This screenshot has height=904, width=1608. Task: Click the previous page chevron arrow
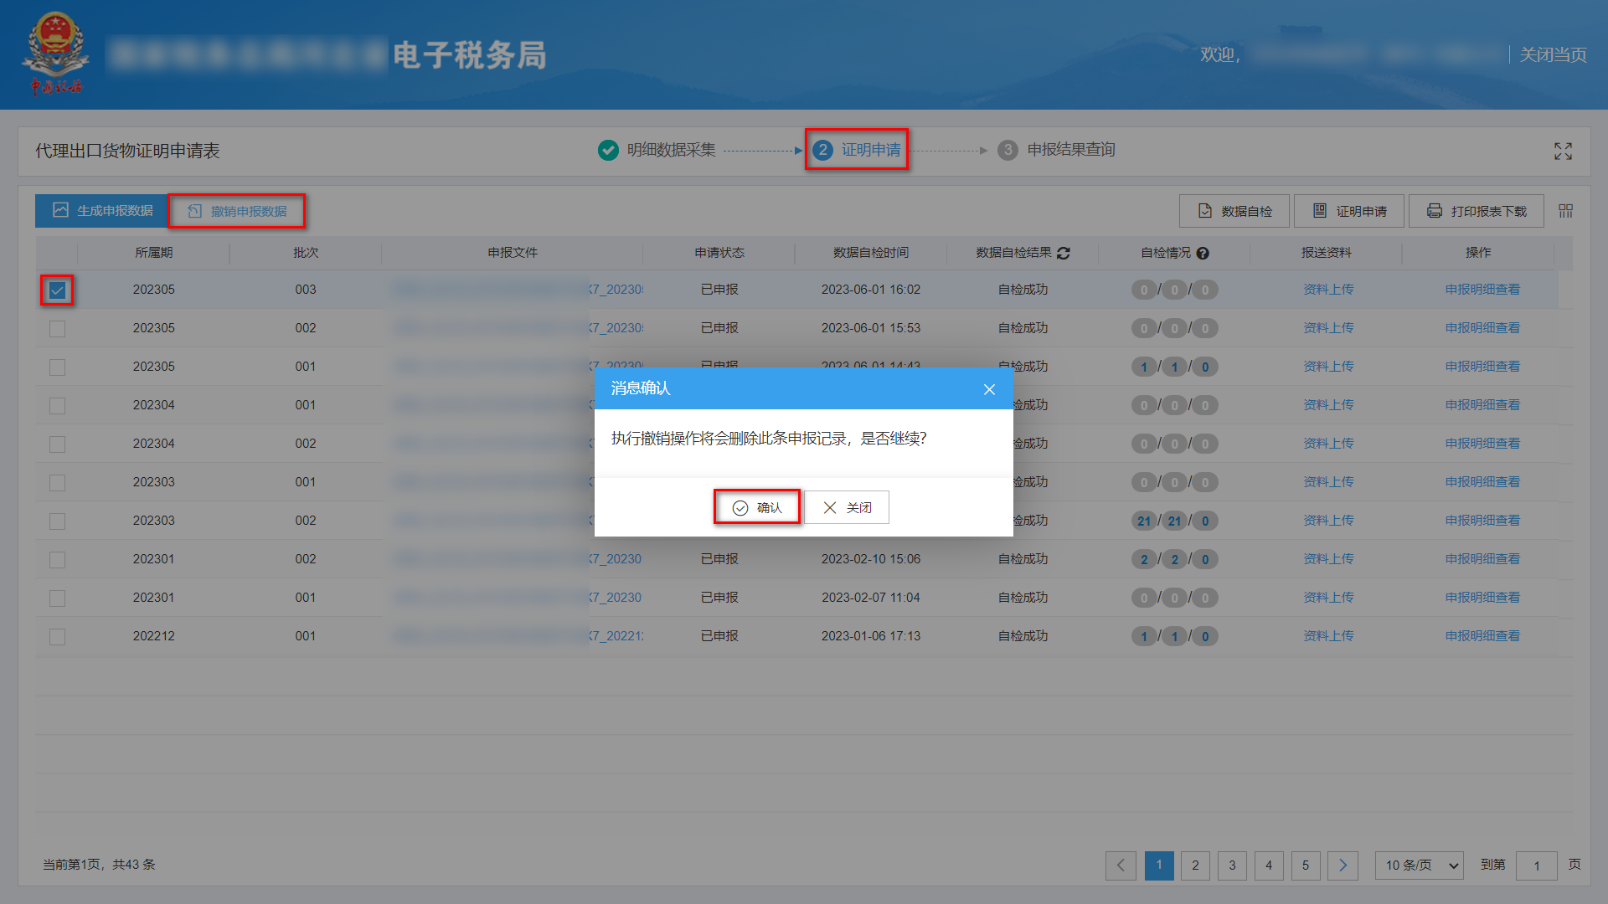1121,865
